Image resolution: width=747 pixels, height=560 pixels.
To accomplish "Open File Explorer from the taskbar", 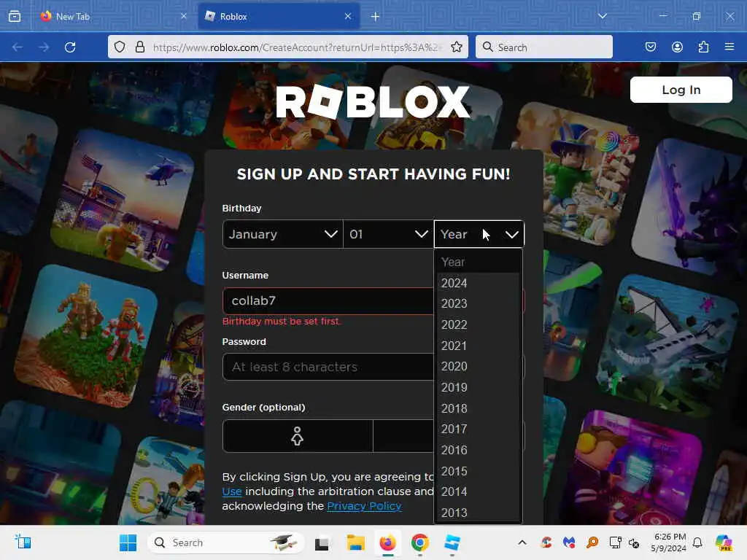I will pos(355,542).
